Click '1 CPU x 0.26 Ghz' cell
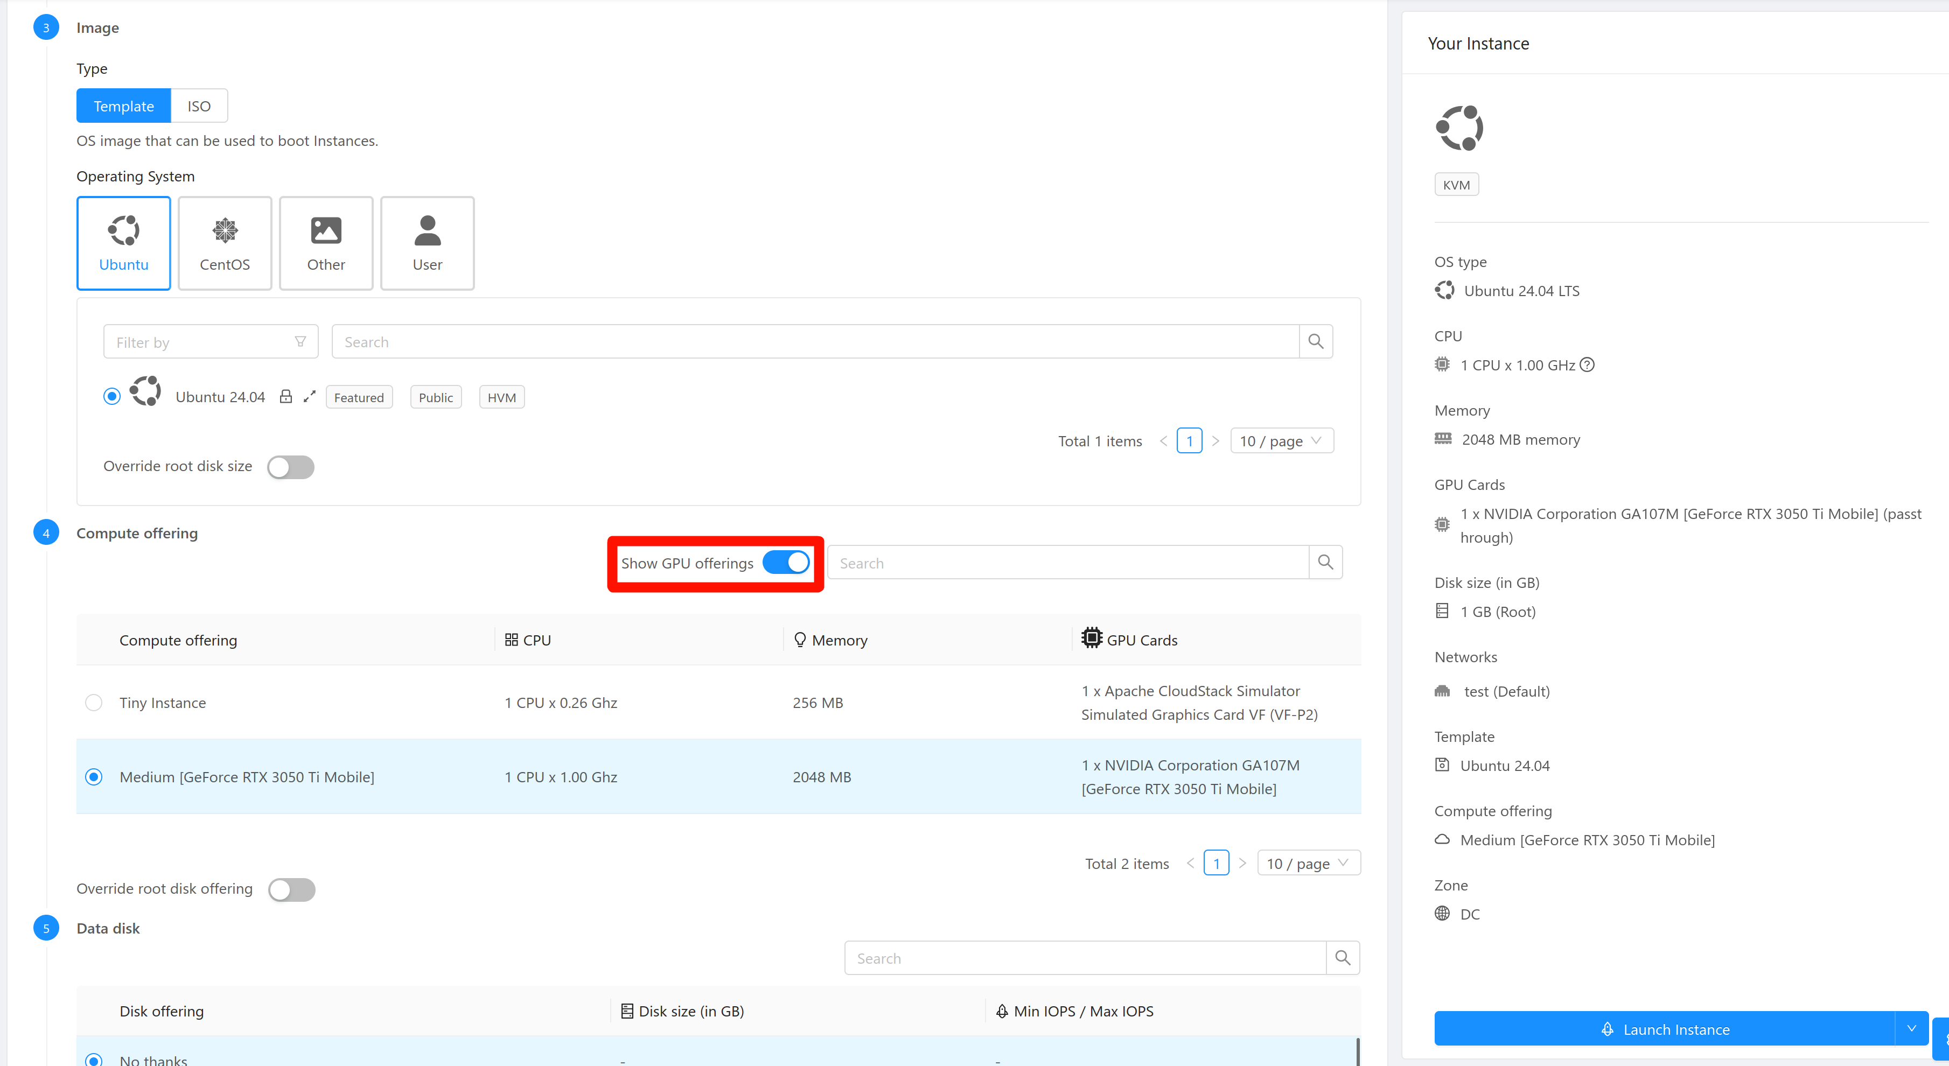 (x=561, y=703)
